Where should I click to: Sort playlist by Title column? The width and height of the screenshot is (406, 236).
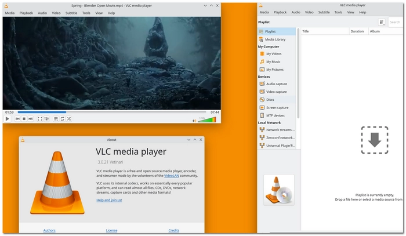point(325,31)
